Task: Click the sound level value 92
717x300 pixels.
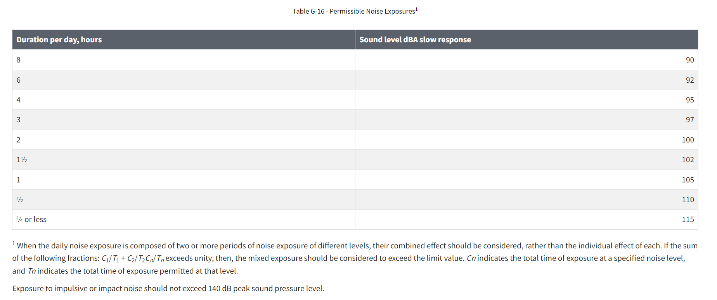Action: (689, 80)
